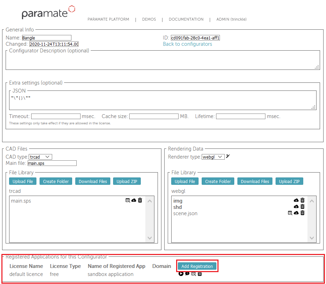326x284 pixels.
Task: Delete the sandbox application registration
Action: (x=200, y=274)
